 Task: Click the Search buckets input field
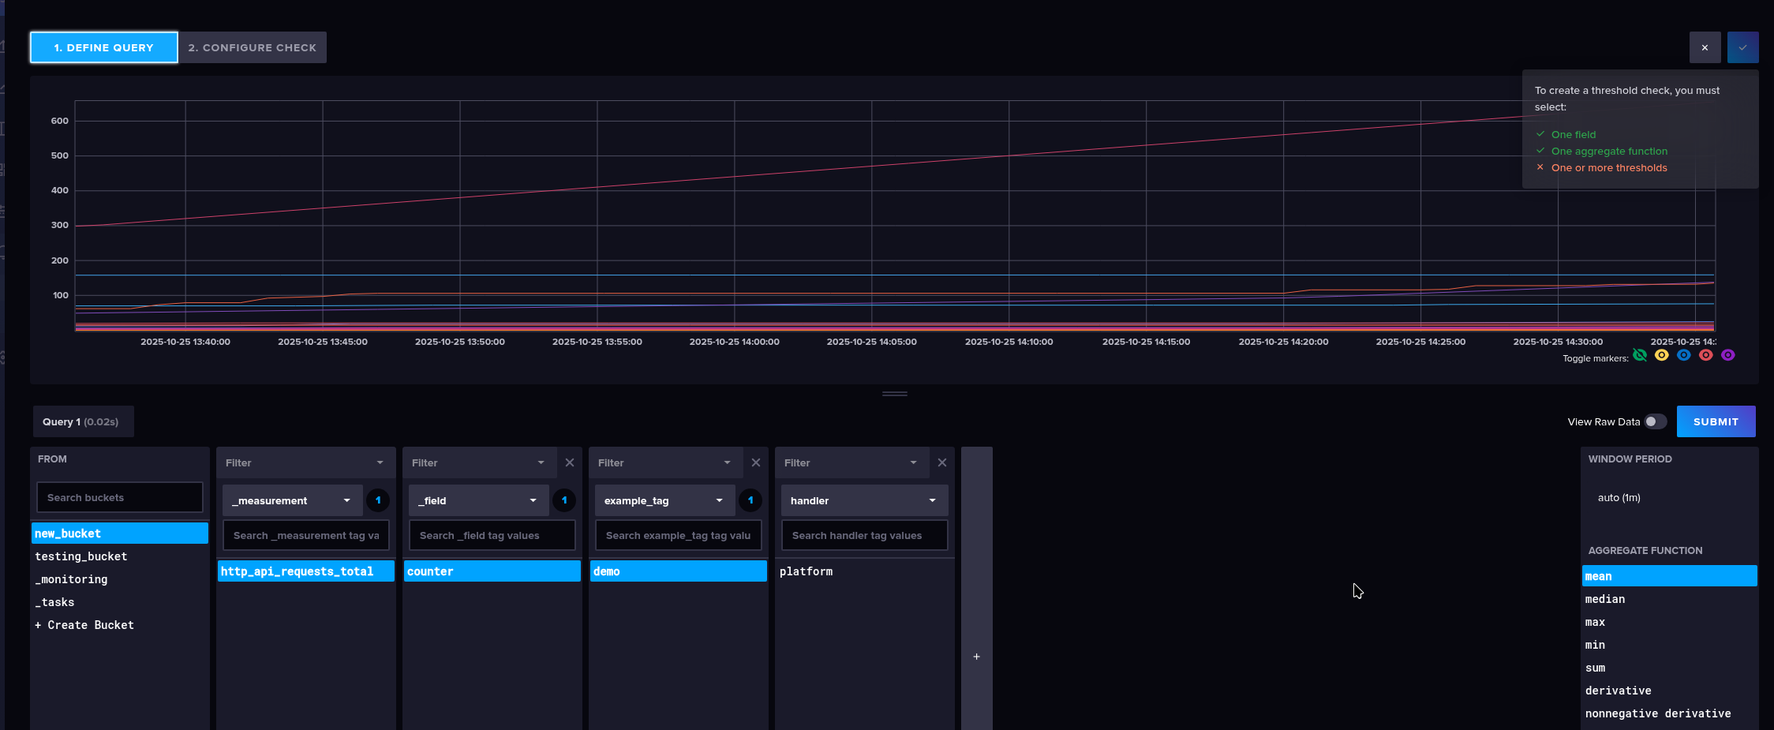pyautogui.click(x=120, y=497)
